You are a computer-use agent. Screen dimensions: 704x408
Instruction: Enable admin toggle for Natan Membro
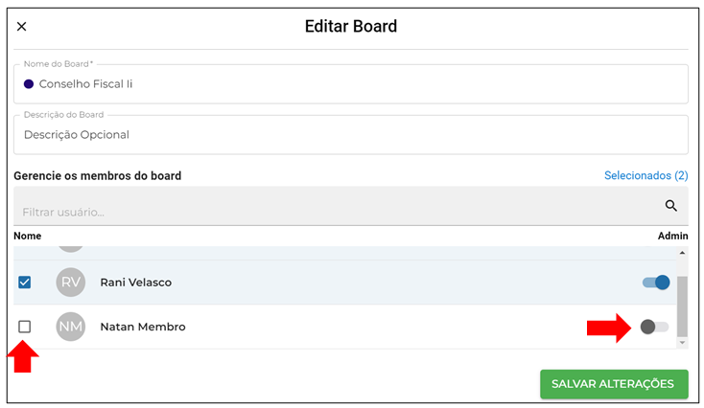[x=655, y=327]
